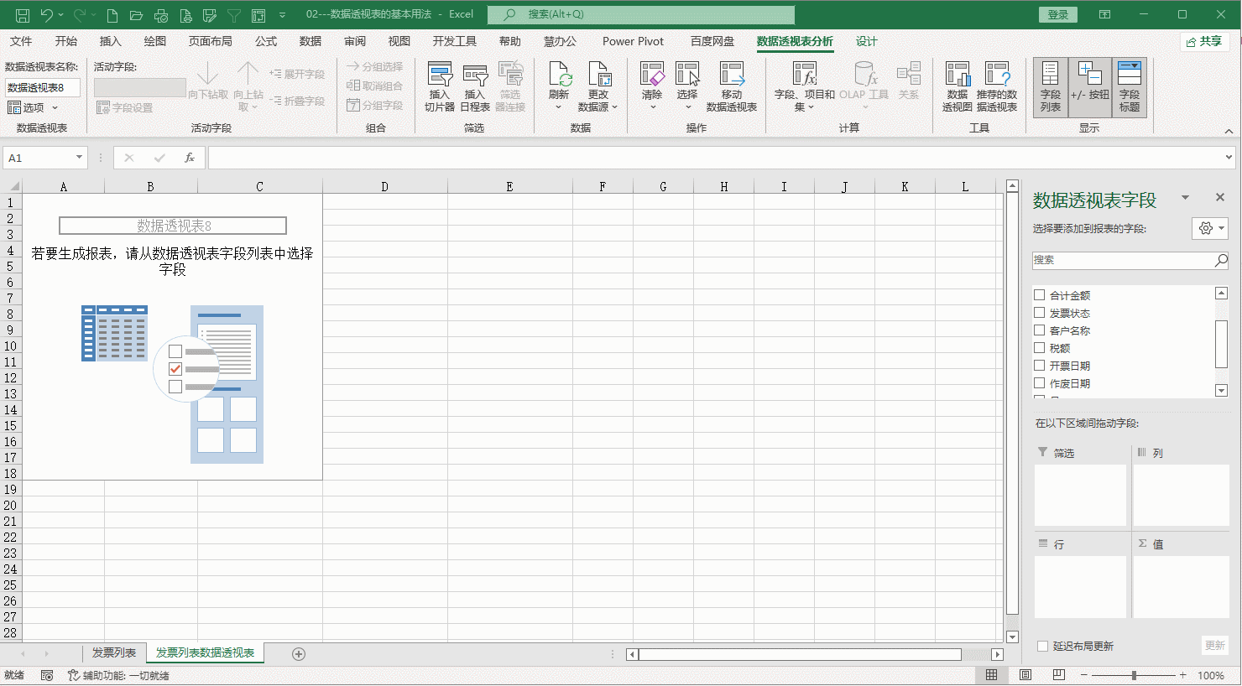Viewport: 1242px width, 686px height.
Task: Check the 客户名称 field checkbox
Action: (1040, 330)
